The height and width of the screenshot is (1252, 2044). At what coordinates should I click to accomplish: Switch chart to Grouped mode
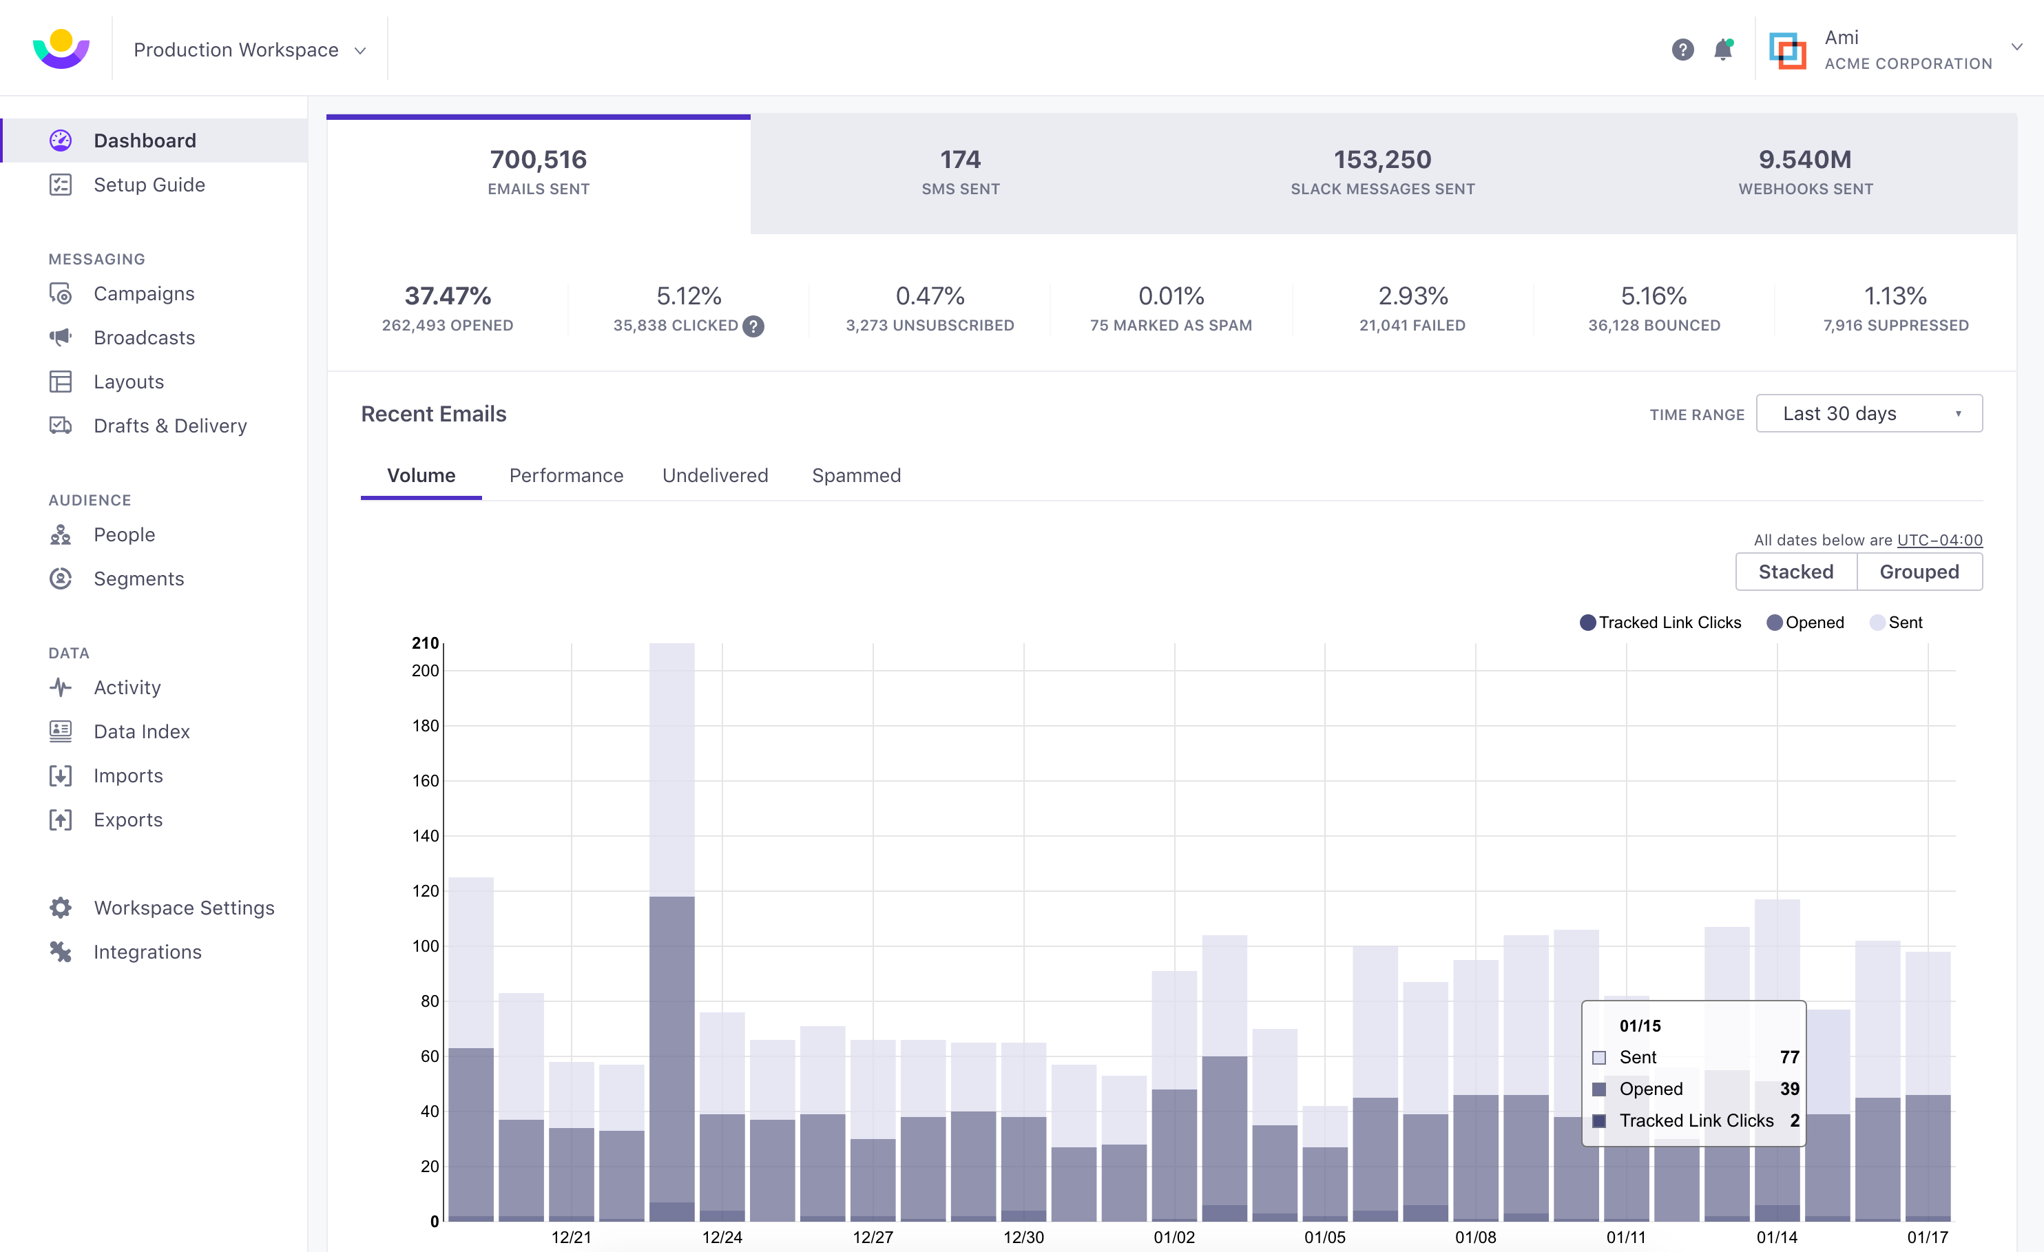tap(1919, 572)
